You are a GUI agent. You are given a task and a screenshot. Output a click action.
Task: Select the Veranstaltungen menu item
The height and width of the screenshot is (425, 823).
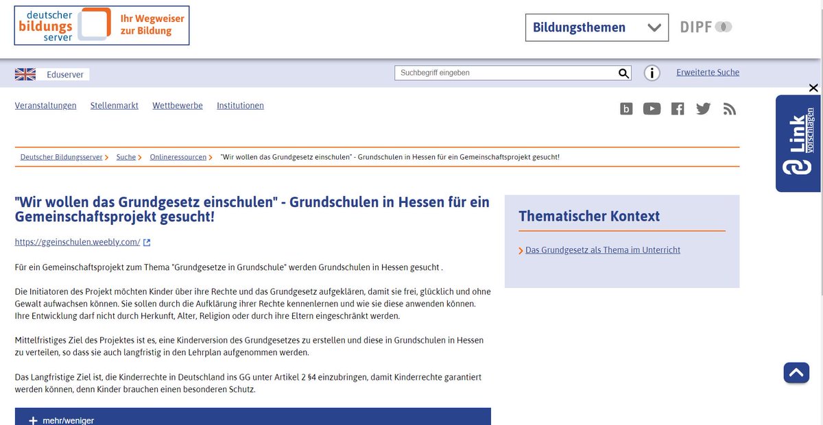45,106
